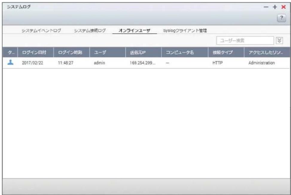Minimize the システムログ window
Screen dimensions: 291x195
266,7
